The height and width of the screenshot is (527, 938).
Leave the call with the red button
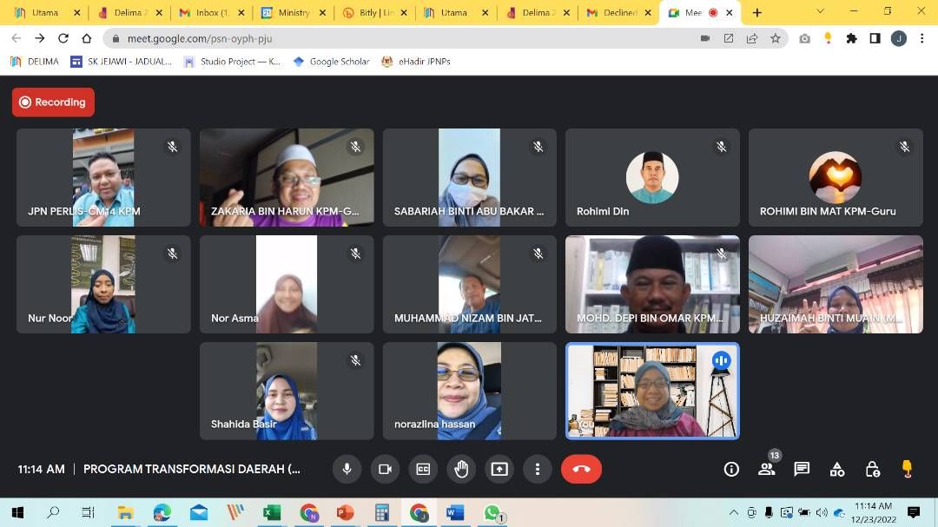581,469
